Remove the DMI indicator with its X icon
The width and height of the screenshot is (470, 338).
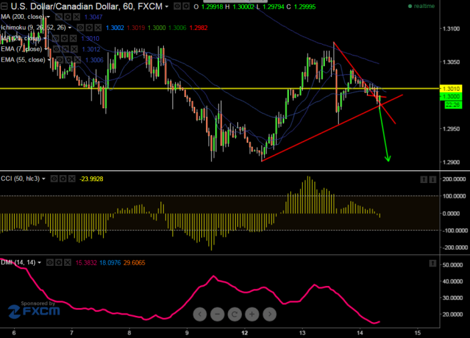coord(68,263)
